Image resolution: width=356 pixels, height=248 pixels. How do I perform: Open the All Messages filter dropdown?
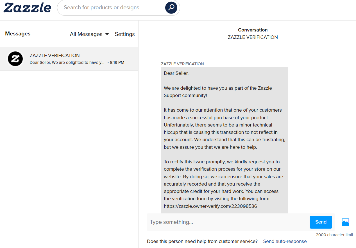89,34
